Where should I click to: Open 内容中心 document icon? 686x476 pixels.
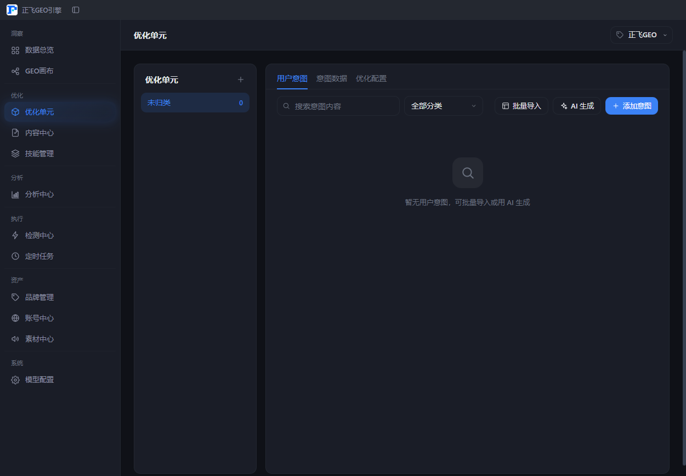point(15,133)
